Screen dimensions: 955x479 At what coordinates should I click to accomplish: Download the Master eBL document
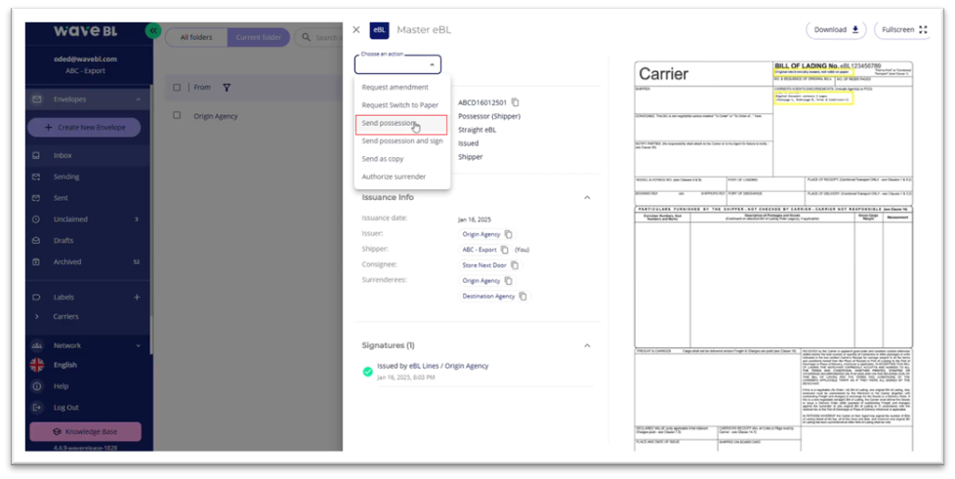[836, 29]
